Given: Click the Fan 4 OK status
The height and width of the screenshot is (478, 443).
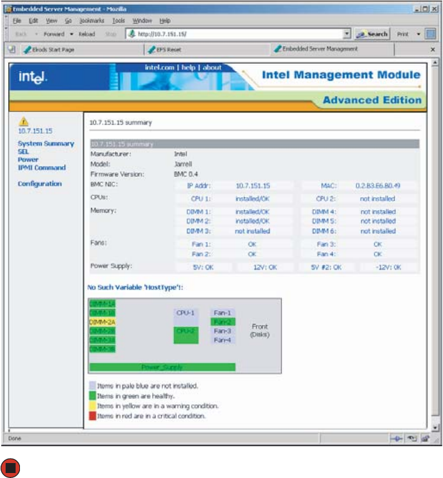Looking at the screenshot, I should coord(377,254).
